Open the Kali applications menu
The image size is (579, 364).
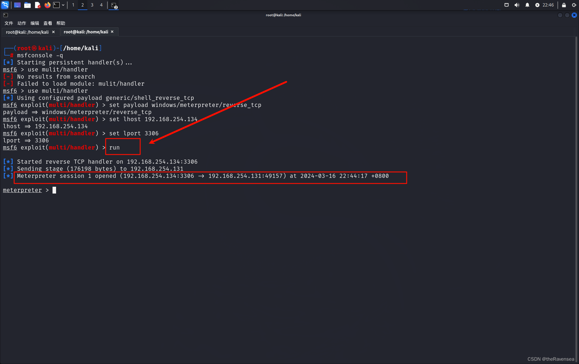[5, 5]
